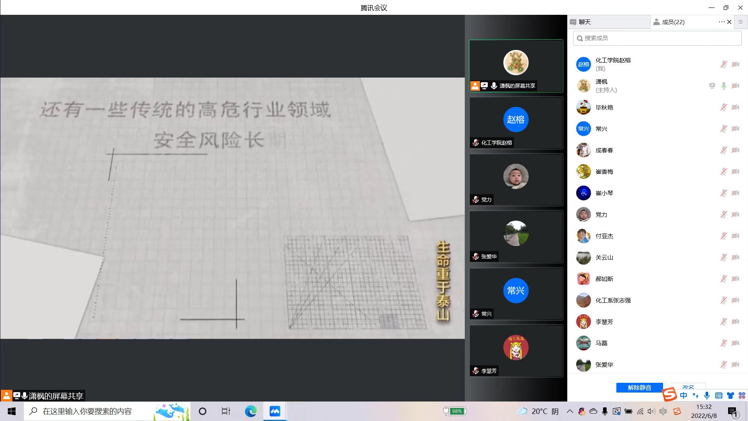The height and width of the screenshot is (421, 748).
Task: Click the camera-off icon for 崔香梅
Action: [x=736, y=172]
